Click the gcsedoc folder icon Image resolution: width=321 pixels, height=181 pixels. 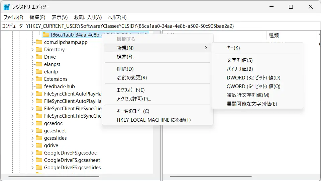(x=39, y=123)
